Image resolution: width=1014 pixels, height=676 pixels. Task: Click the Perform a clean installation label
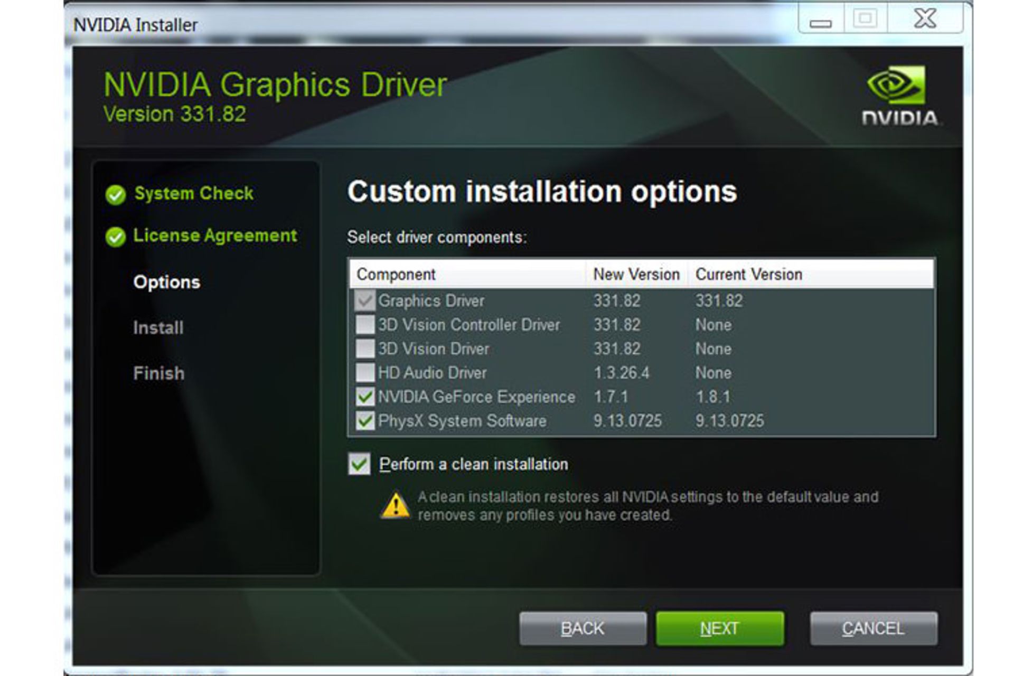coord(474,464)
